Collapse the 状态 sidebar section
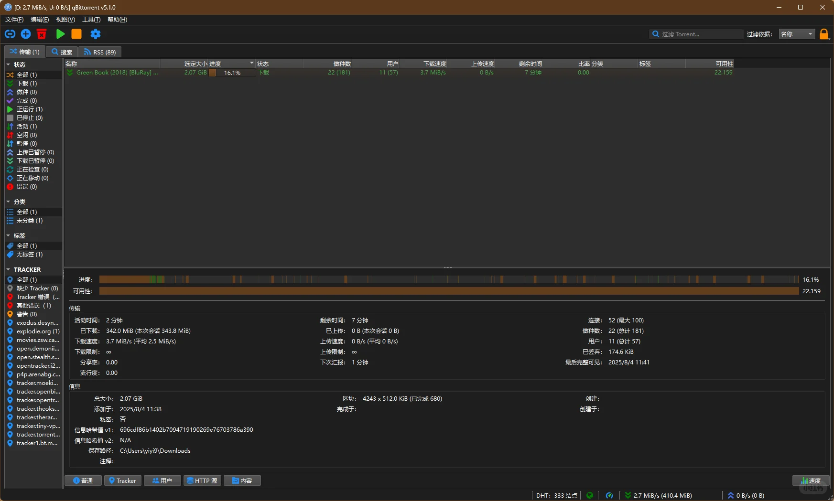 pyautogui.click(x=8, y=64)
